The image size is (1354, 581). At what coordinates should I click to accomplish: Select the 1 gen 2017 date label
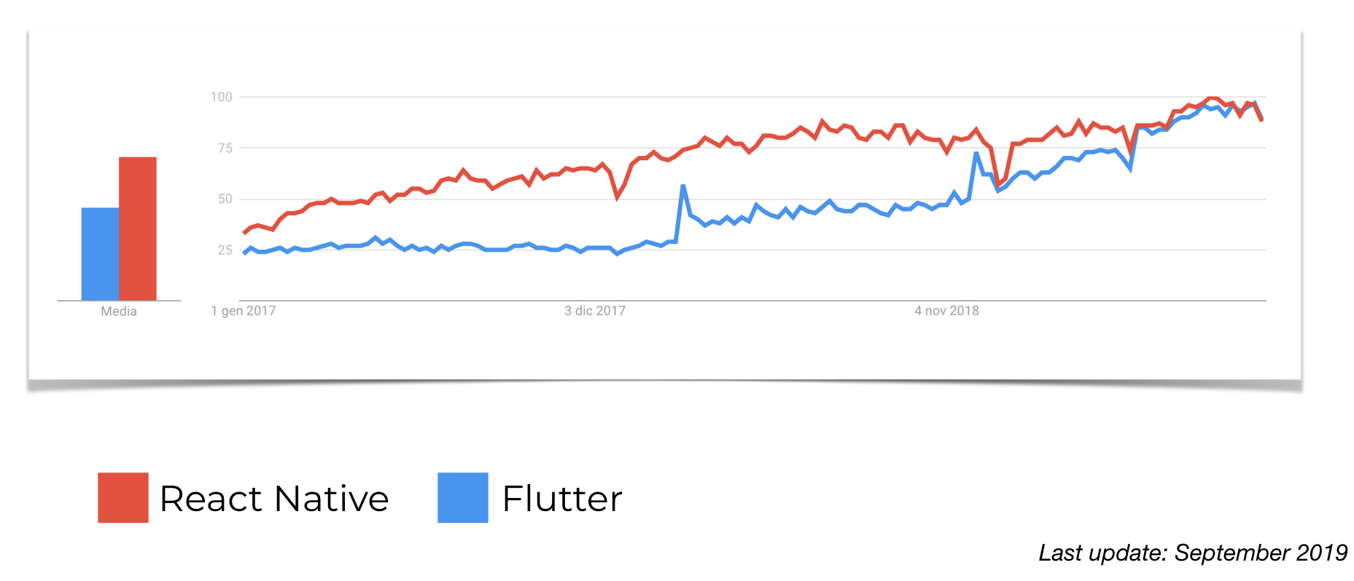click(x=244, y=311)
